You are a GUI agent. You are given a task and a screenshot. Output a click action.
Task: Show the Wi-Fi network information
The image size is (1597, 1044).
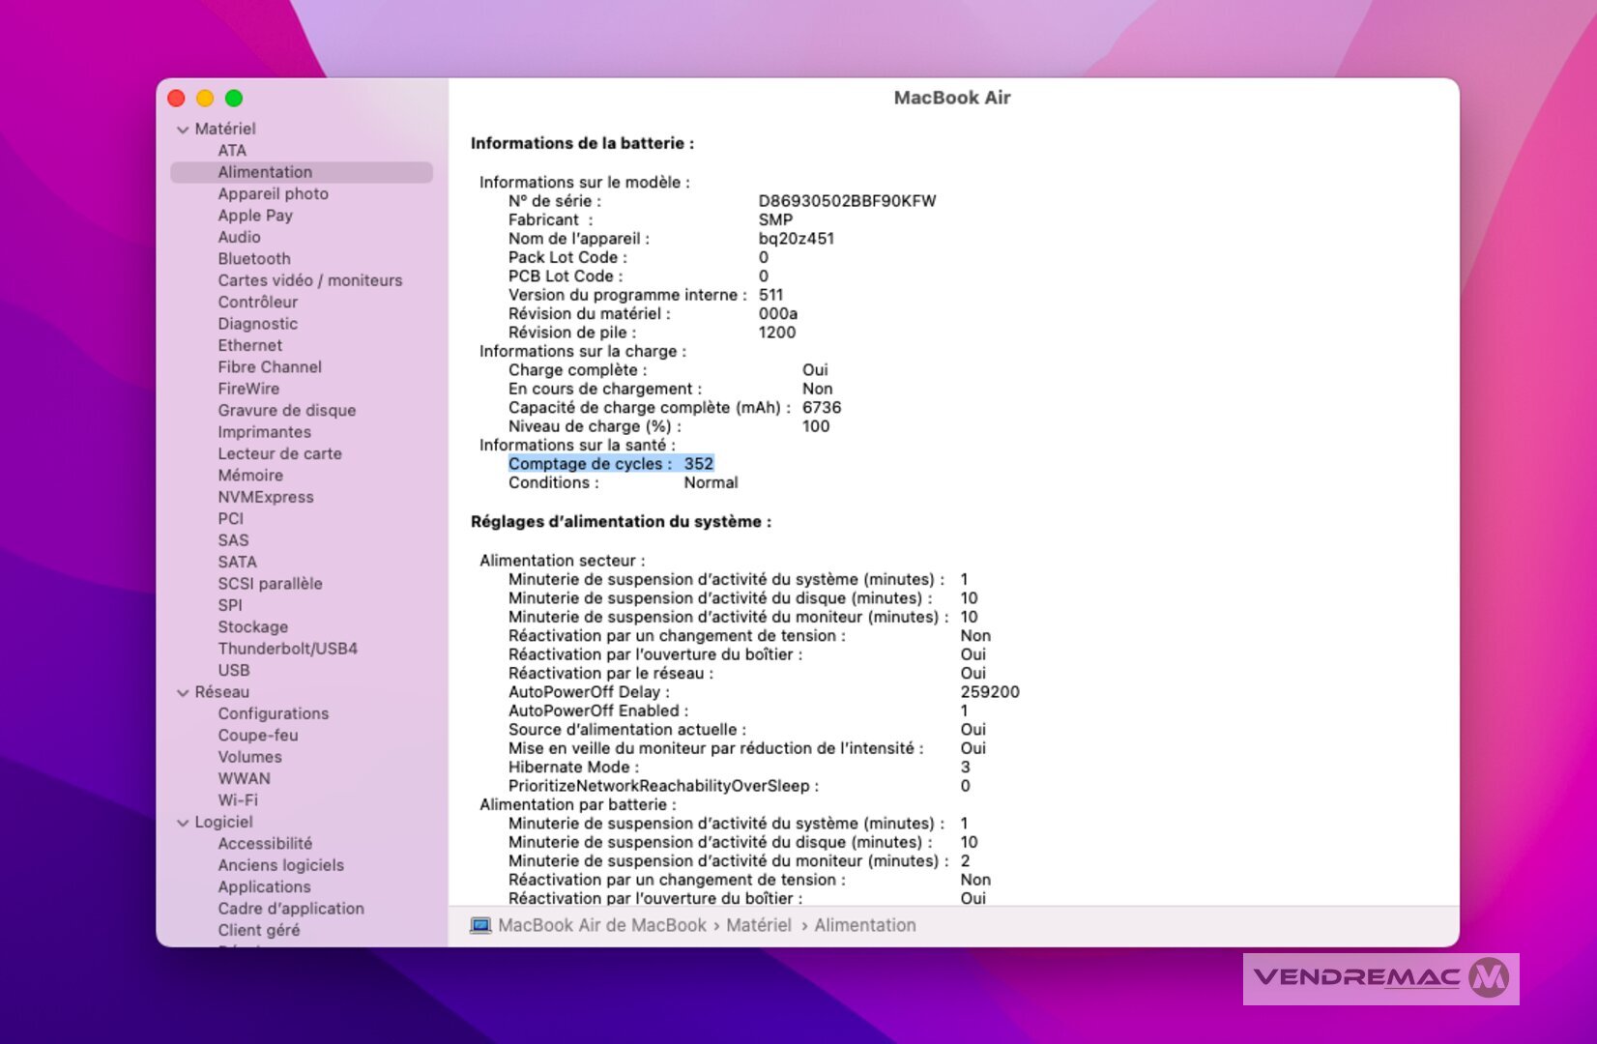point(237,800)
